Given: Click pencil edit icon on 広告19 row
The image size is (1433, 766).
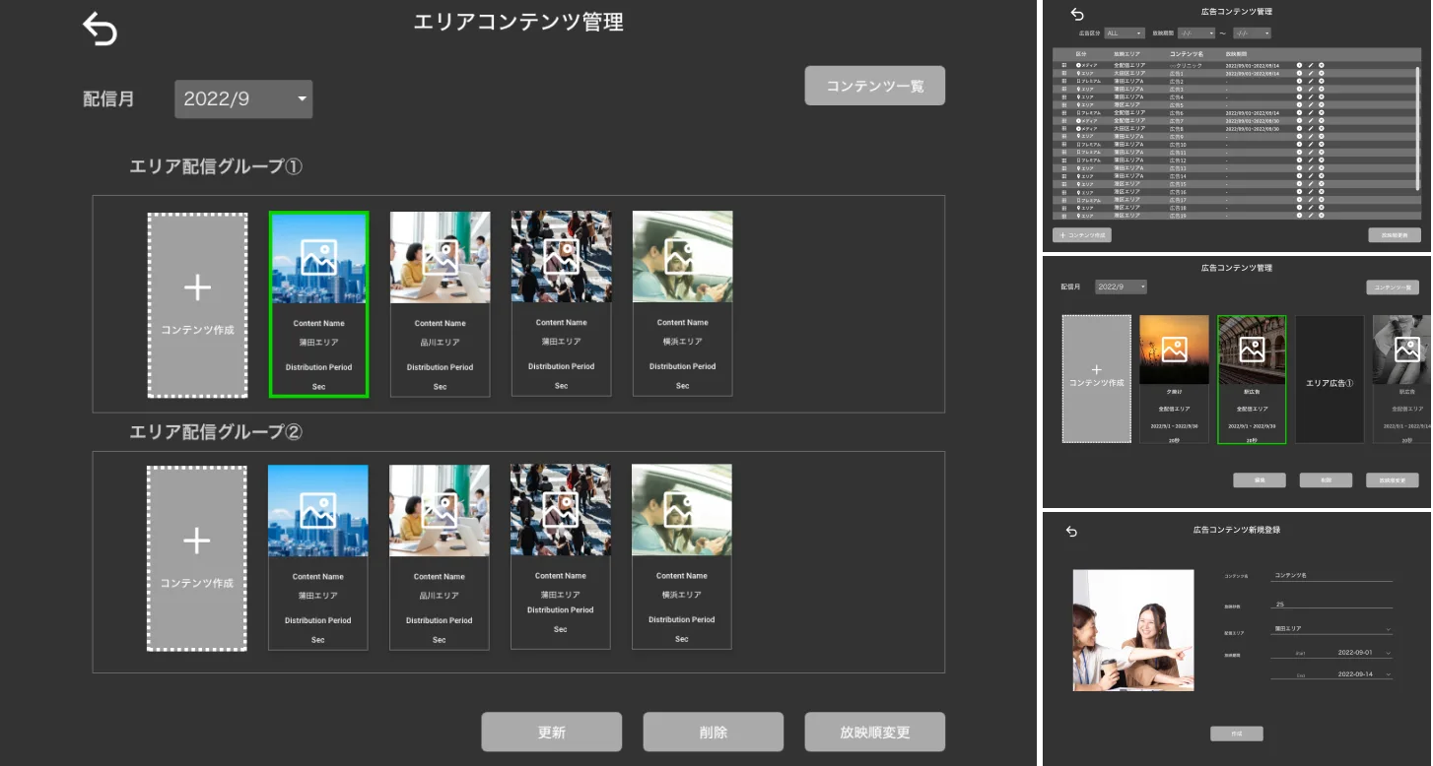Looking at the screenshot, I should point(1311,216).
